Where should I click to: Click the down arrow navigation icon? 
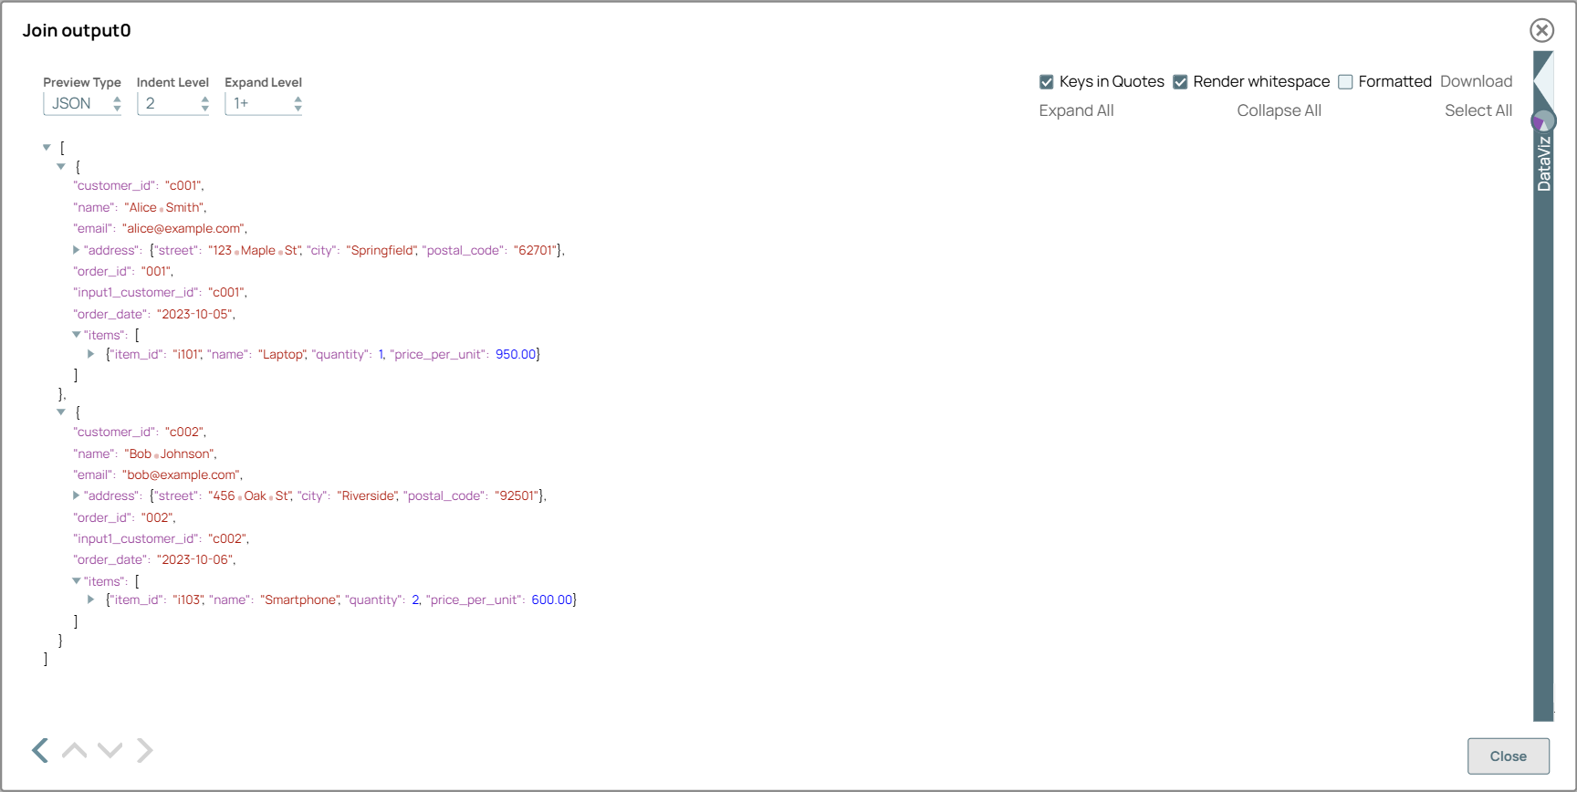[x=110, y=750]
